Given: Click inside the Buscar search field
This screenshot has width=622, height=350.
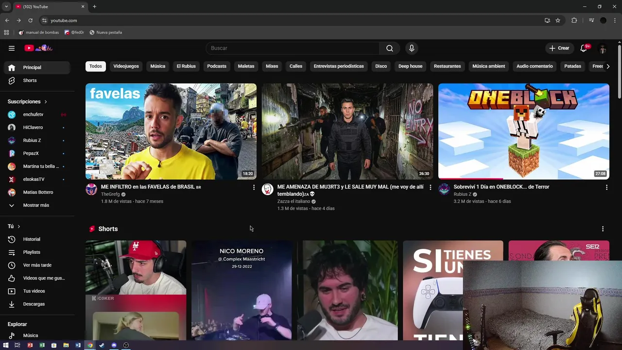Looking at the screenshot, I should pos(293,48).
